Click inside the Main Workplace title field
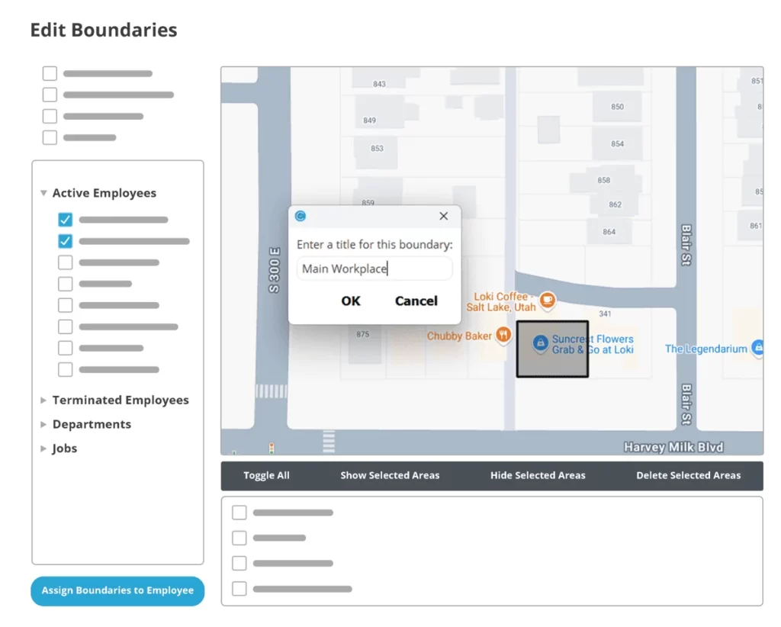This screenshot has width=781, height=627. tap(374, 268)
